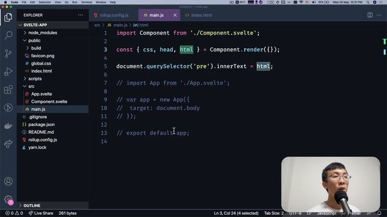Change language mode JavaScript status item
The height and width of the screenshot is (217, 387).
[x=327, y=213]
